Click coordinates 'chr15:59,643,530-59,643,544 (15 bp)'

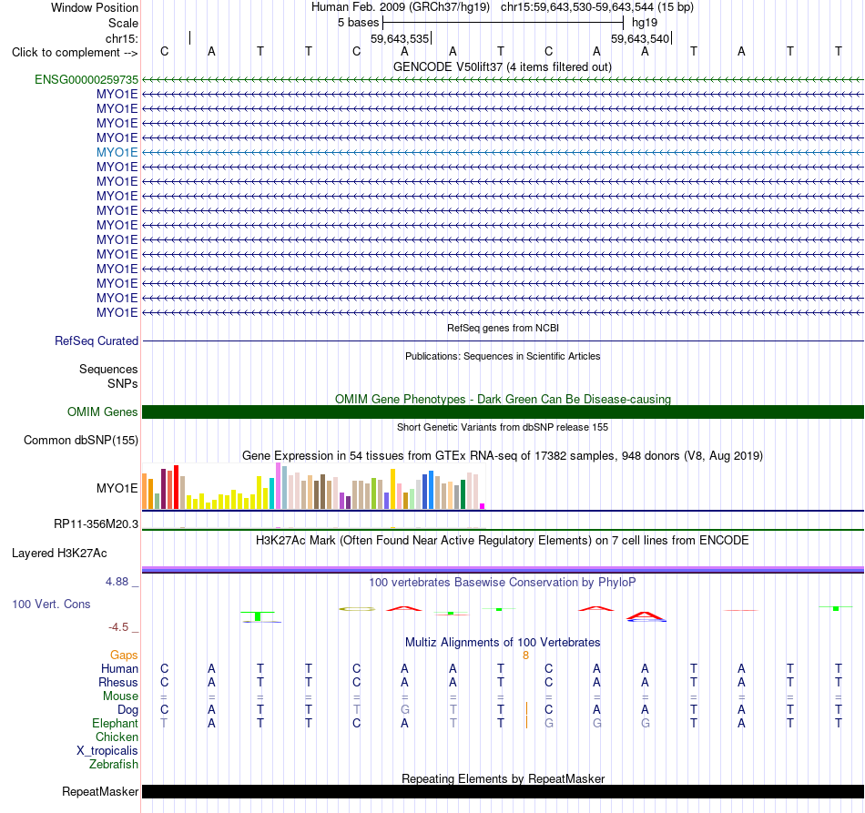[x=597, y=7]
